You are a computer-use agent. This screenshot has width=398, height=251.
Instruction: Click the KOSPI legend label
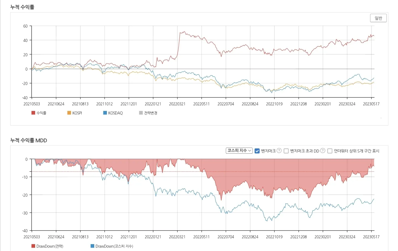(x=77, y=113)
